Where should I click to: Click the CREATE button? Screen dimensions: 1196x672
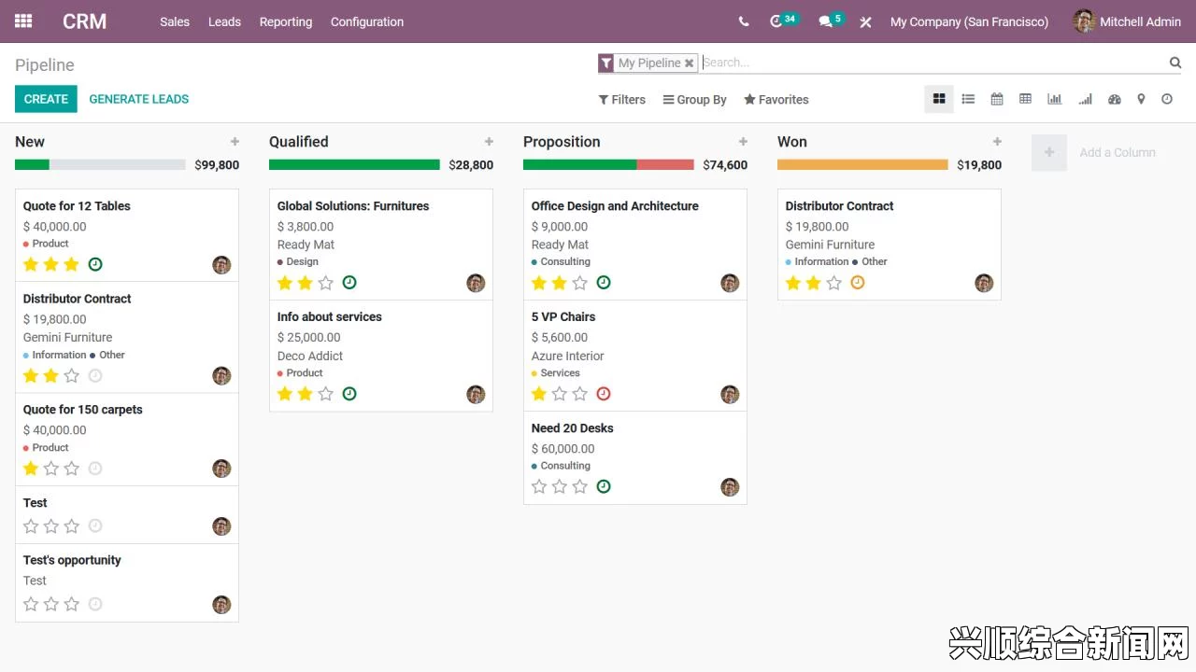(46, 99)
